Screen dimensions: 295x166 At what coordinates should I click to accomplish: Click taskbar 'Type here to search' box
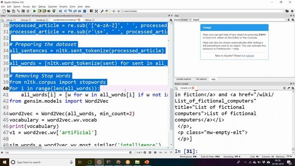tap(42, 162)
